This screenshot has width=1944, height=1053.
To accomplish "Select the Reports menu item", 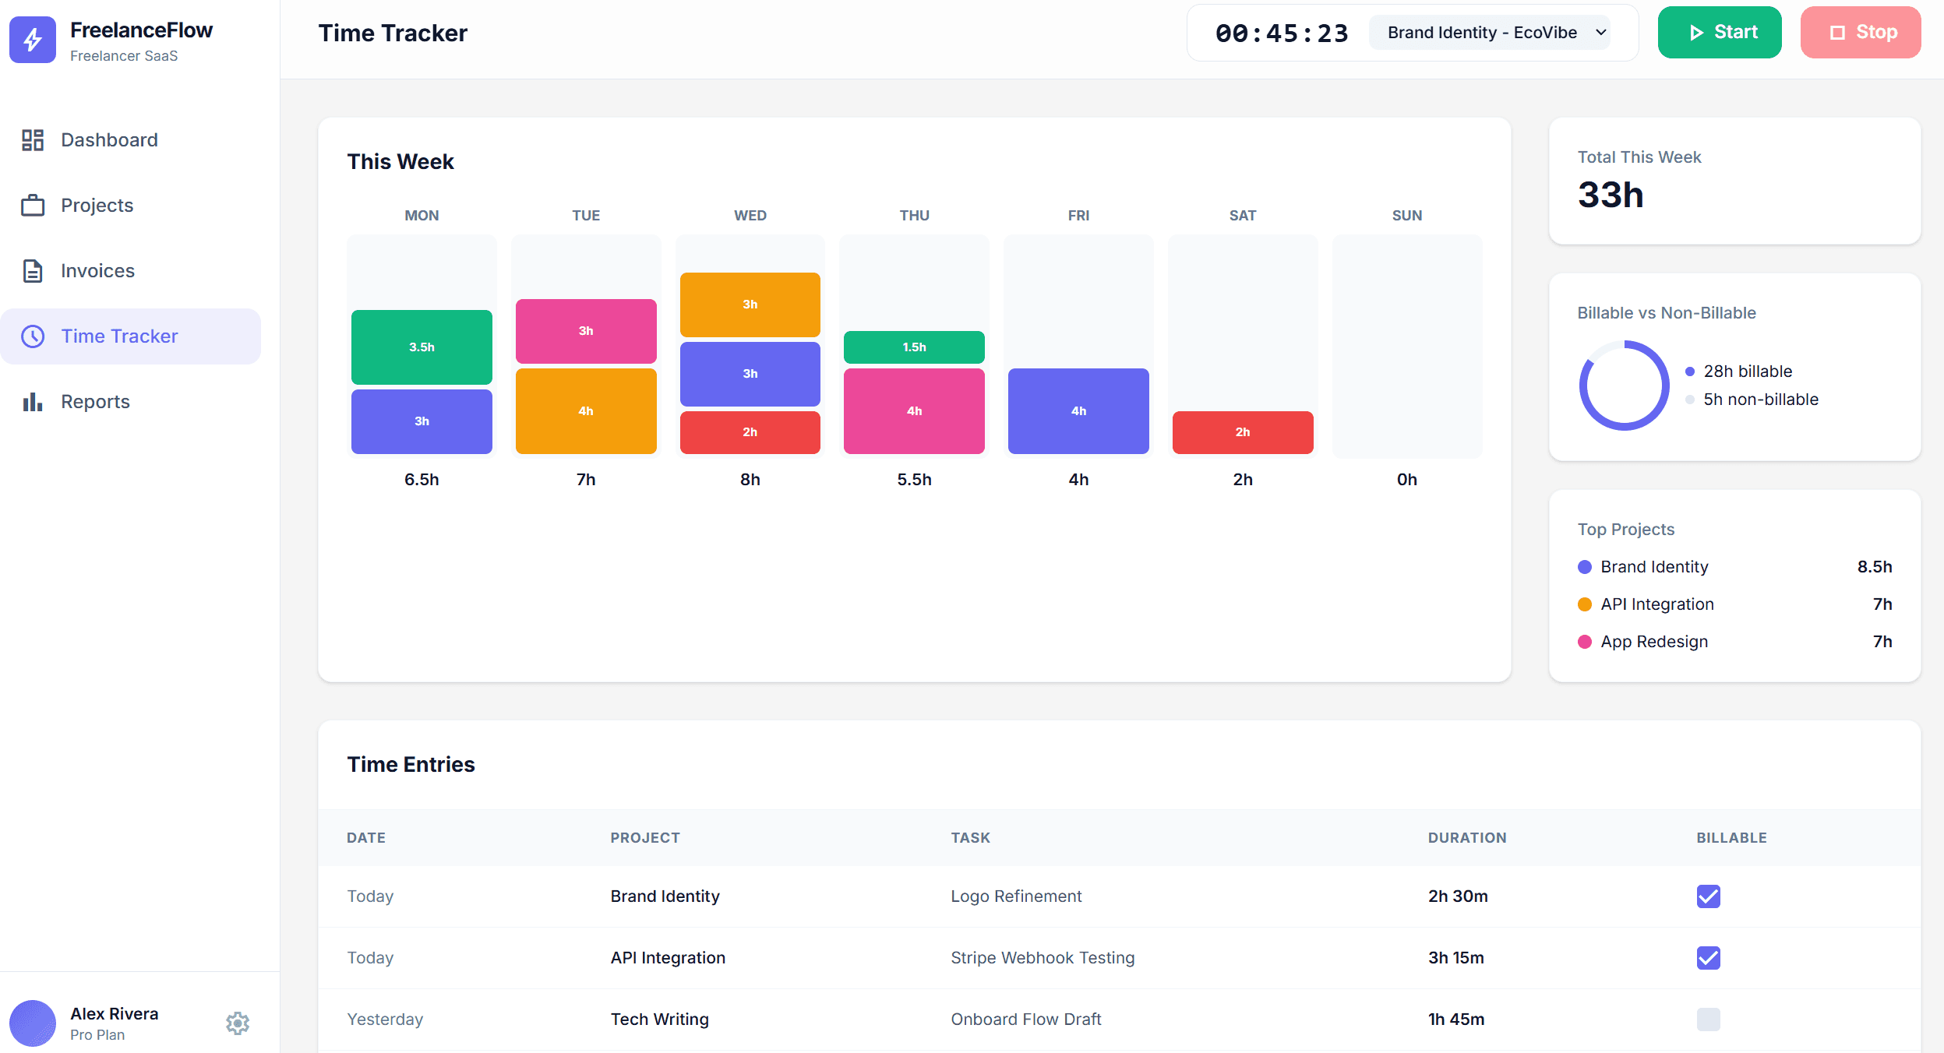I will pos(95,401).
